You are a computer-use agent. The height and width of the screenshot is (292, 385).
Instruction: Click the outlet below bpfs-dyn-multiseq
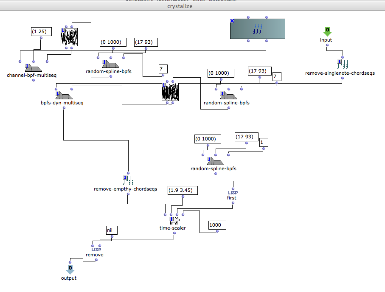tap(64, 107)
